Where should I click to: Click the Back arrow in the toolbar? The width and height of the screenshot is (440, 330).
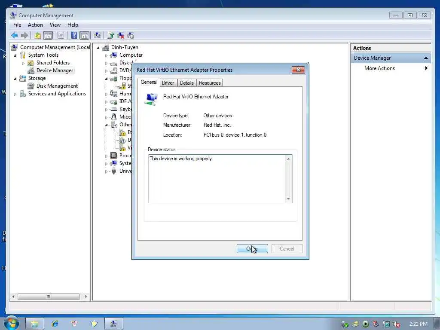tap(15, 35)
